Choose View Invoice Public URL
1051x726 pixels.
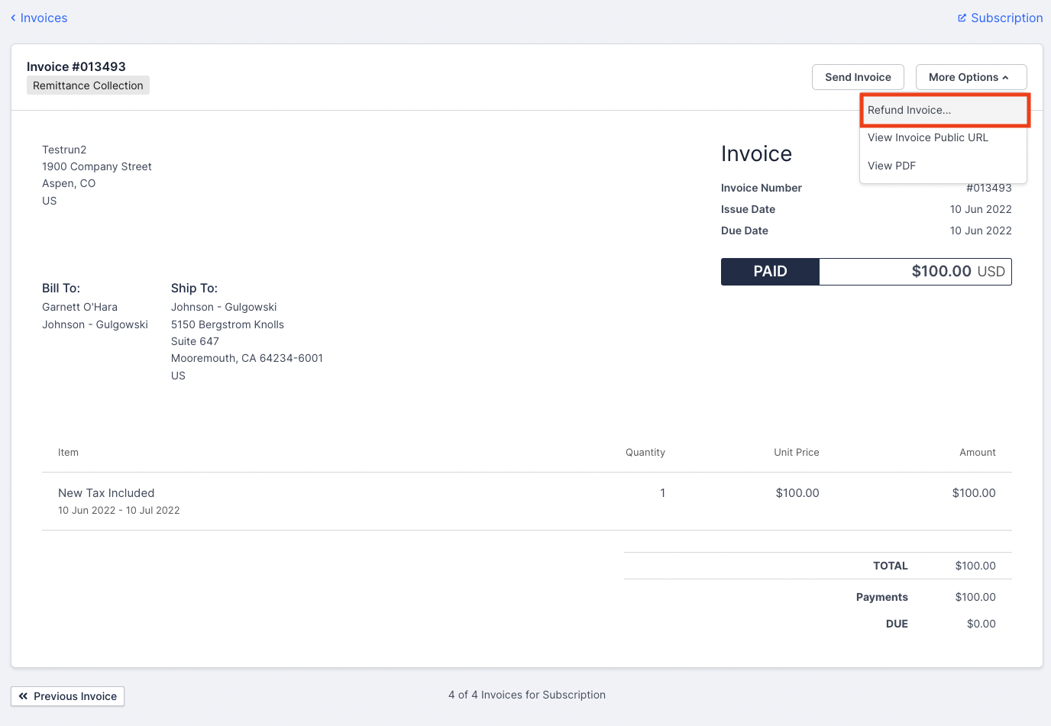click(x=926, y=137)
